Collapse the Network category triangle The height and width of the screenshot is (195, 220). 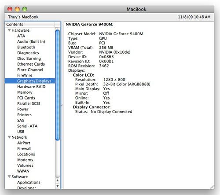(x=9, y=137)
